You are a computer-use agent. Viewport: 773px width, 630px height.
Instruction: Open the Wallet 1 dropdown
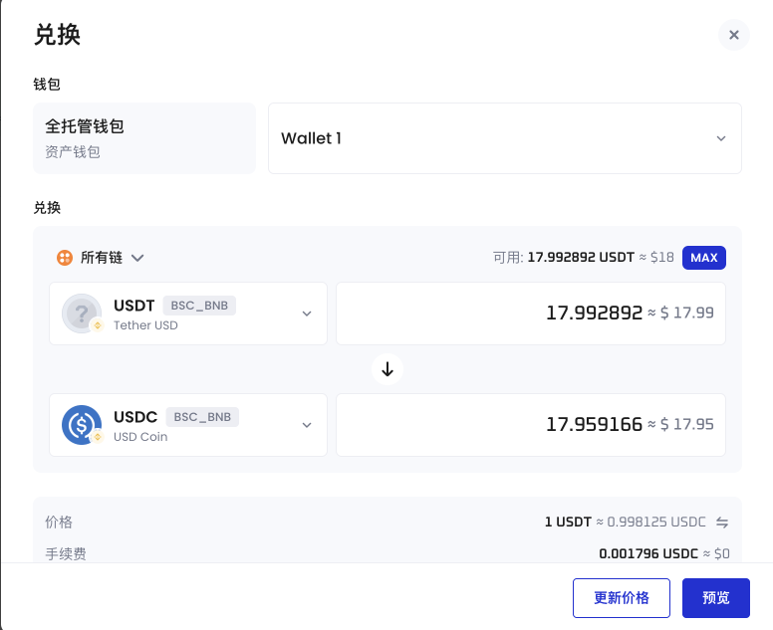click(505, 138)
